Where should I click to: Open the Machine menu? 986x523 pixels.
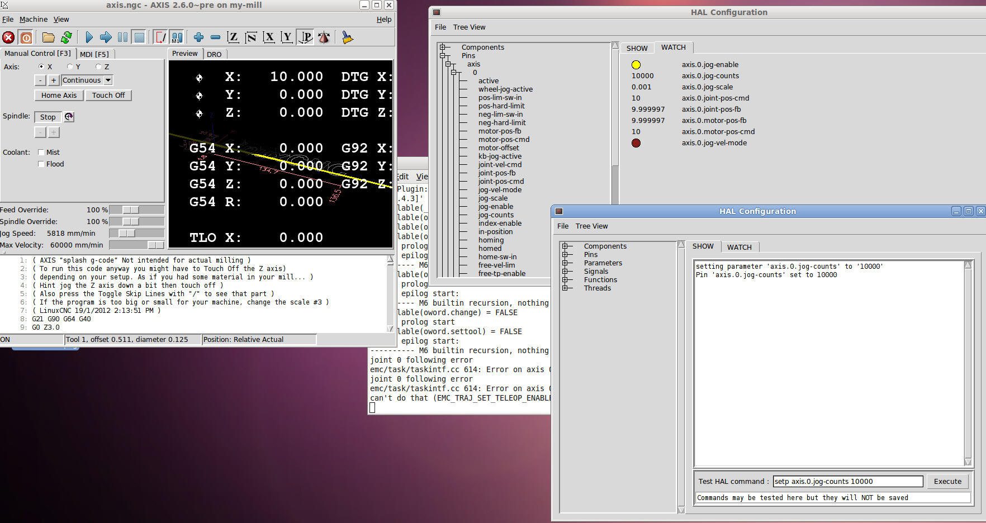point(34,20)
